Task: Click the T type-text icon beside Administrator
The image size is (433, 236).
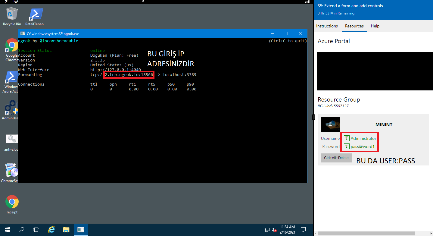Action: click(x=347, y=138)
